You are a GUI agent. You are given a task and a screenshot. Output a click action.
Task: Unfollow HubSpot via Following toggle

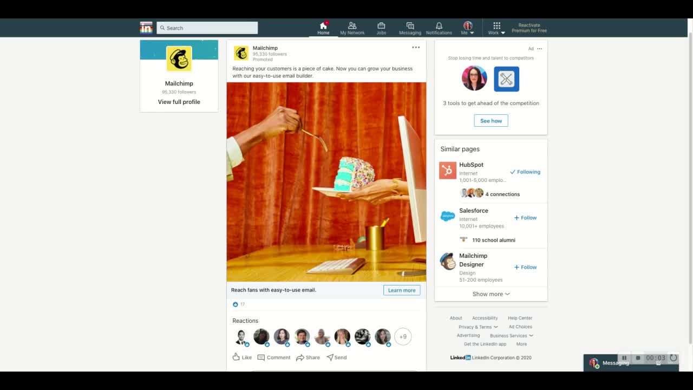pos(525,172)
